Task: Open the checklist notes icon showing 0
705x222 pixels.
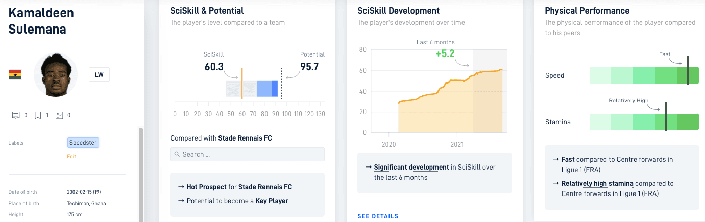Action: click(59, 115)
